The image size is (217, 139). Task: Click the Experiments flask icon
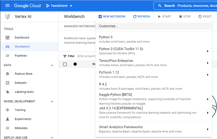8,119
